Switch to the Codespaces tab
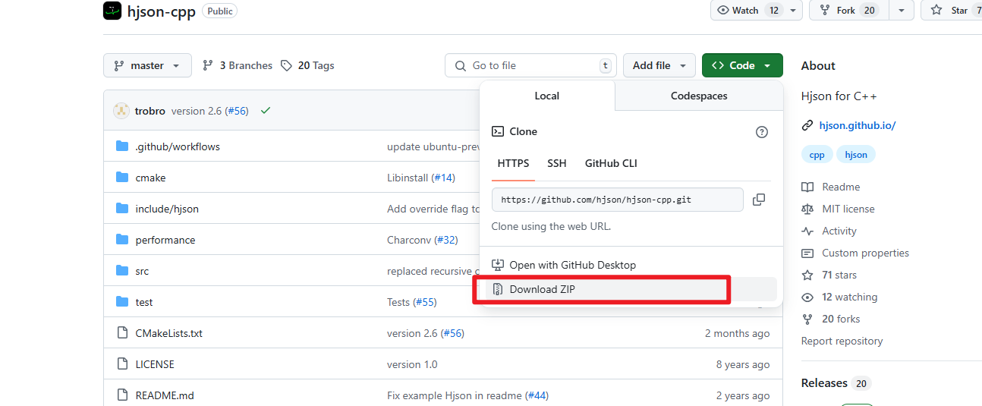This screenshot has width=982, height=406. [x=699, y=96]
